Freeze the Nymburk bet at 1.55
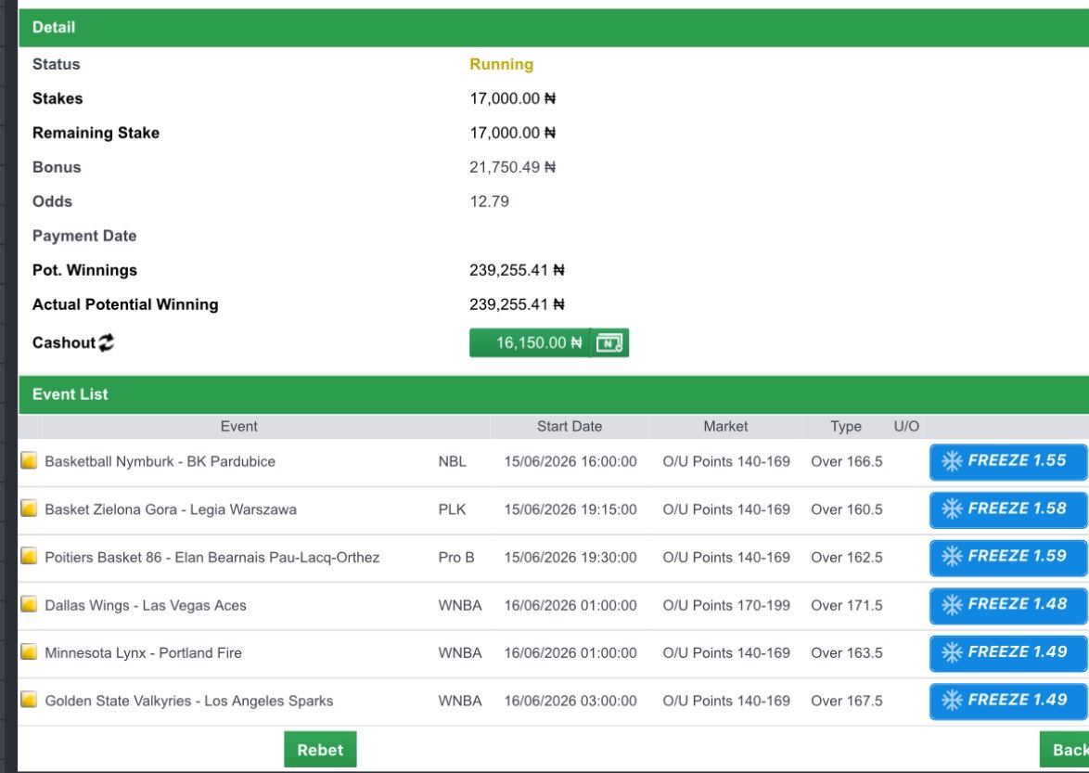 click(1008, 461)
